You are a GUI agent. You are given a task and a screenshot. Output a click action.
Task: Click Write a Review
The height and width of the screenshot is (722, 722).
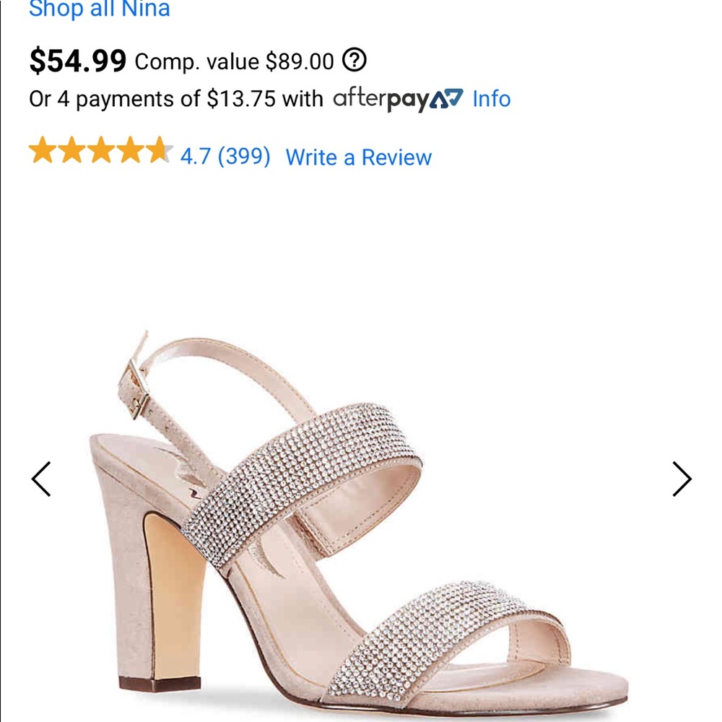pos(358,157)
